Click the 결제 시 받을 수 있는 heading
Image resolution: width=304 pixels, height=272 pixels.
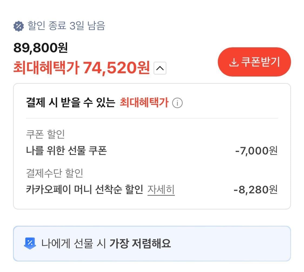71,103
